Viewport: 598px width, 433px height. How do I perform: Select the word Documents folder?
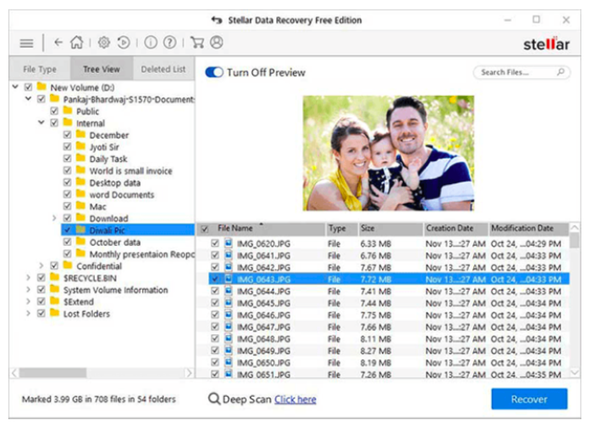tap(122, 195)
